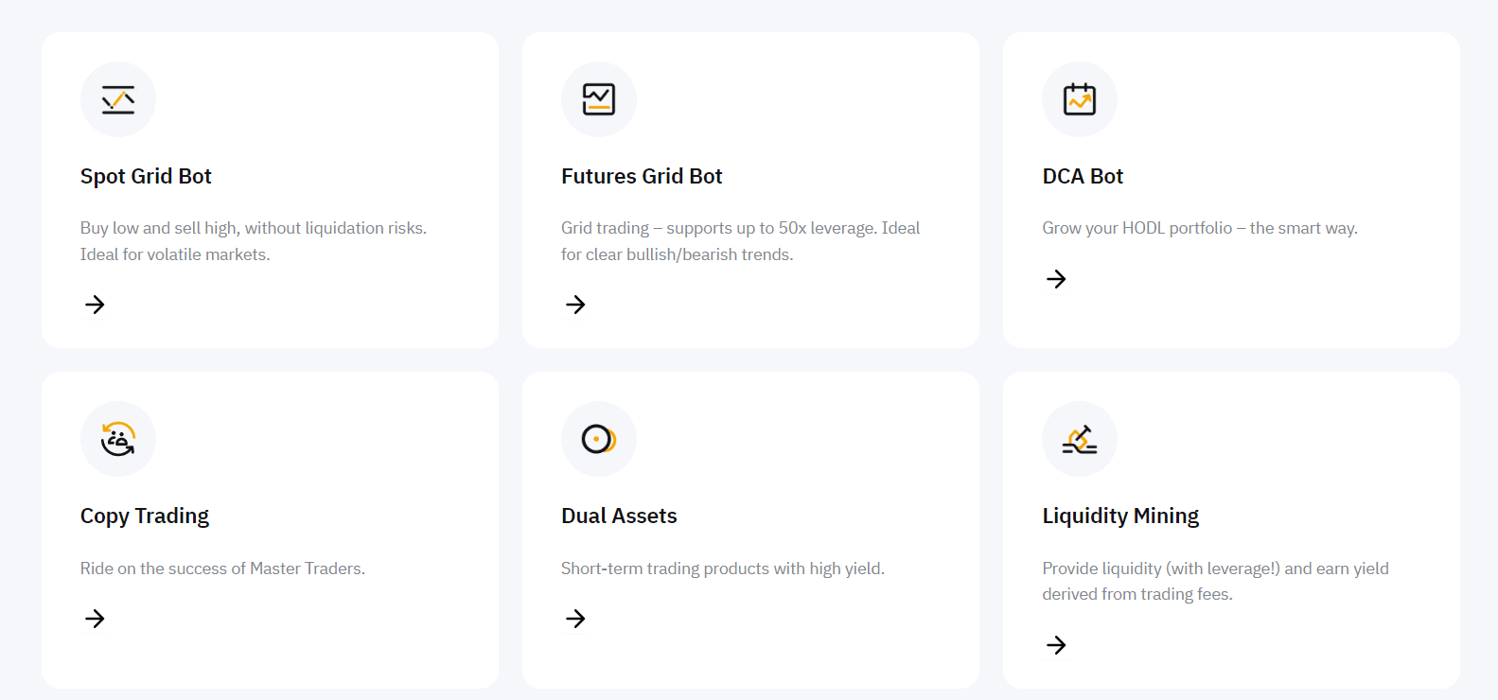This screenshot has width=1498, height=700.
Task: Click the Spot Grid Bot icon
Action: tap(118, 99)
